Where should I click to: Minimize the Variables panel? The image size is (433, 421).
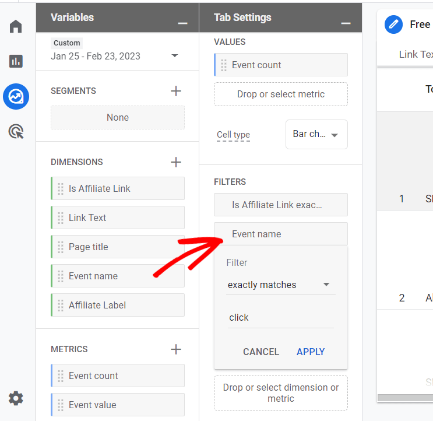tap(182, 23)
